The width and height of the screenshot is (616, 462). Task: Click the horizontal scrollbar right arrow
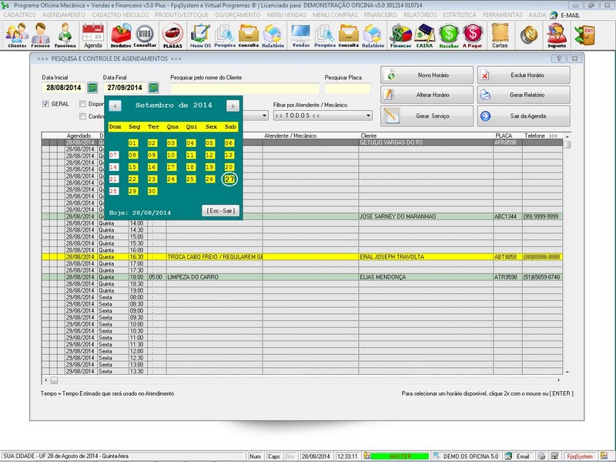tap(558, 380)
